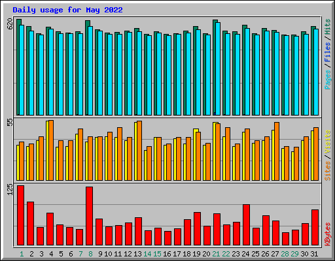This screenshot has width=335, height=261.
Task: Click day label '24' on the x-axis
Action: click(x=245, y=254)
